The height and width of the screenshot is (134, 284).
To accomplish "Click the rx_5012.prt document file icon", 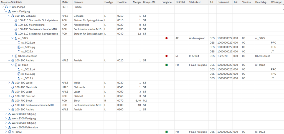I will (19, 69).
